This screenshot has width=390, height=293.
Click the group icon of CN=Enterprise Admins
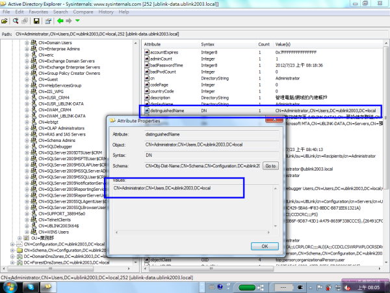coord(34,49)
